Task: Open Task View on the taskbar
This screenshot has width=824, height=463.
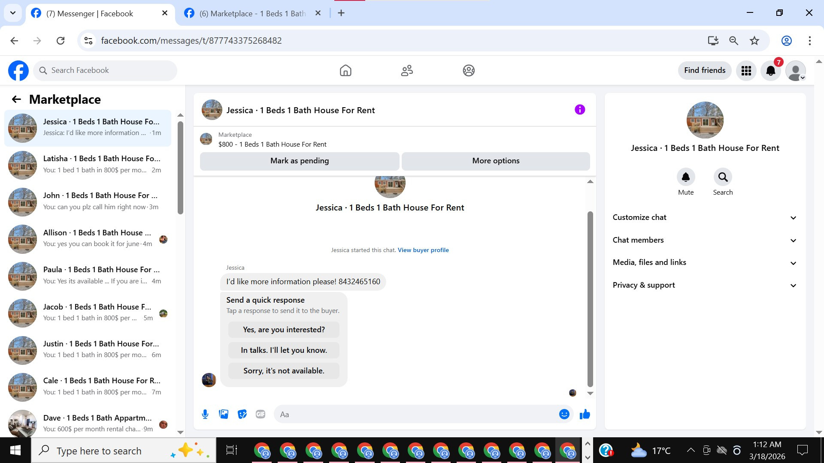Action: (x=232, y=451)
